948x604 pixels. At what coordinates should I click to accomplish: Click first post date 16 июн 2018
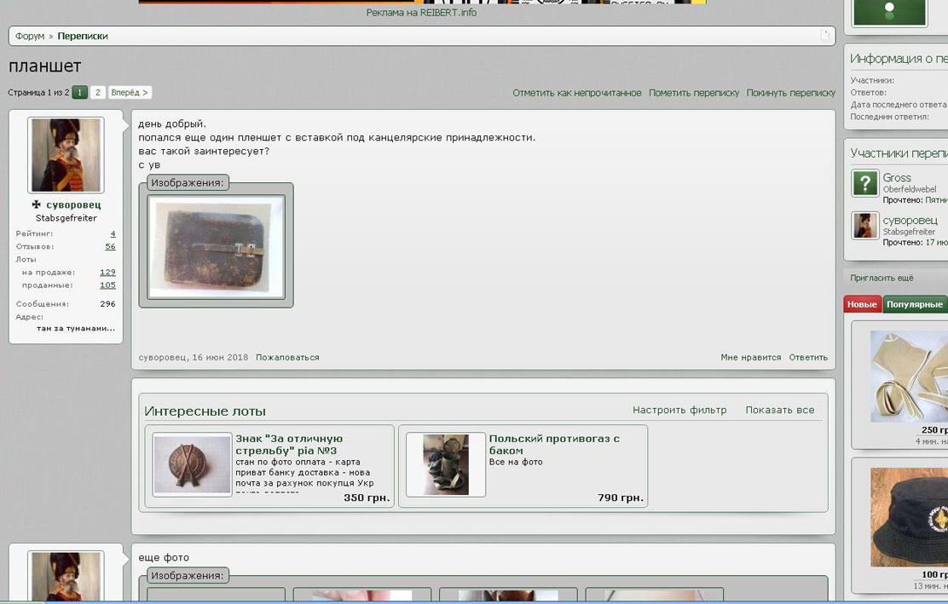pos(220,358)
